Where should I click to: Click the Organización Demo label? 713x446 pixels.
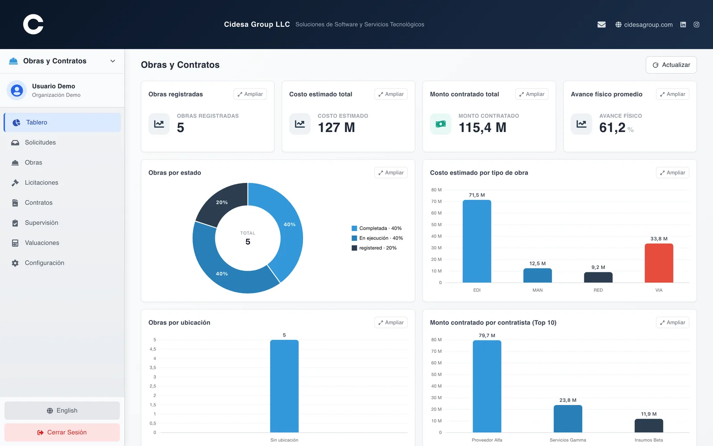(x=56, y=95)
